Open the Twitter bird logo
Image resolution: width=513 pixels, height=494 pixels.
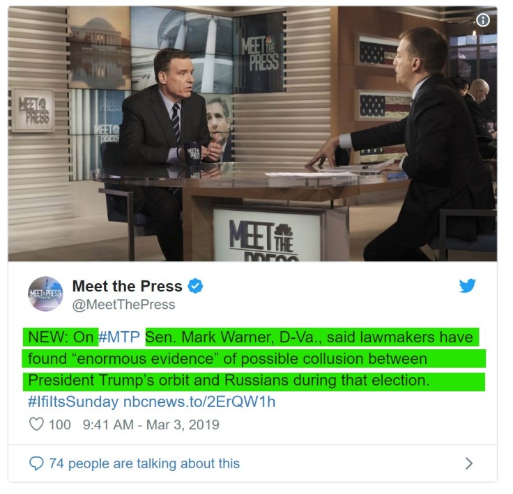tap(467, 286)
